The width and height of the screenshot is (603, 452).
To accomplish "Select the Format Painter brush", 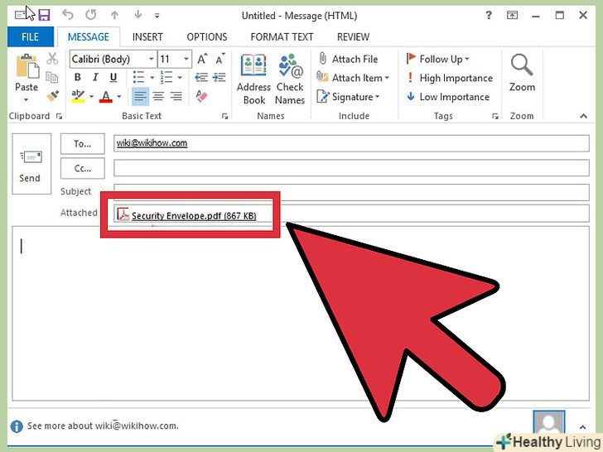I will (52, 95).
